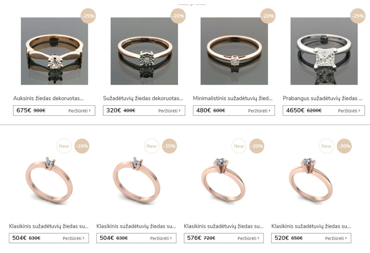Screen dimensions: 370x253
Task: Open Peržiūrėti for the 320€ ring
Action: [x=169, y=111]
